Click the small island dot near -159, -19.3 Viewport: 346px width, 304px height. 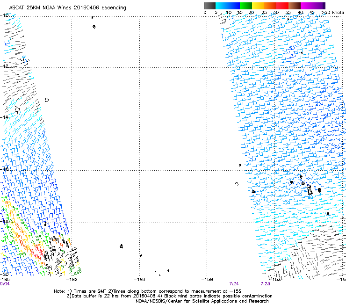[141, 256]
